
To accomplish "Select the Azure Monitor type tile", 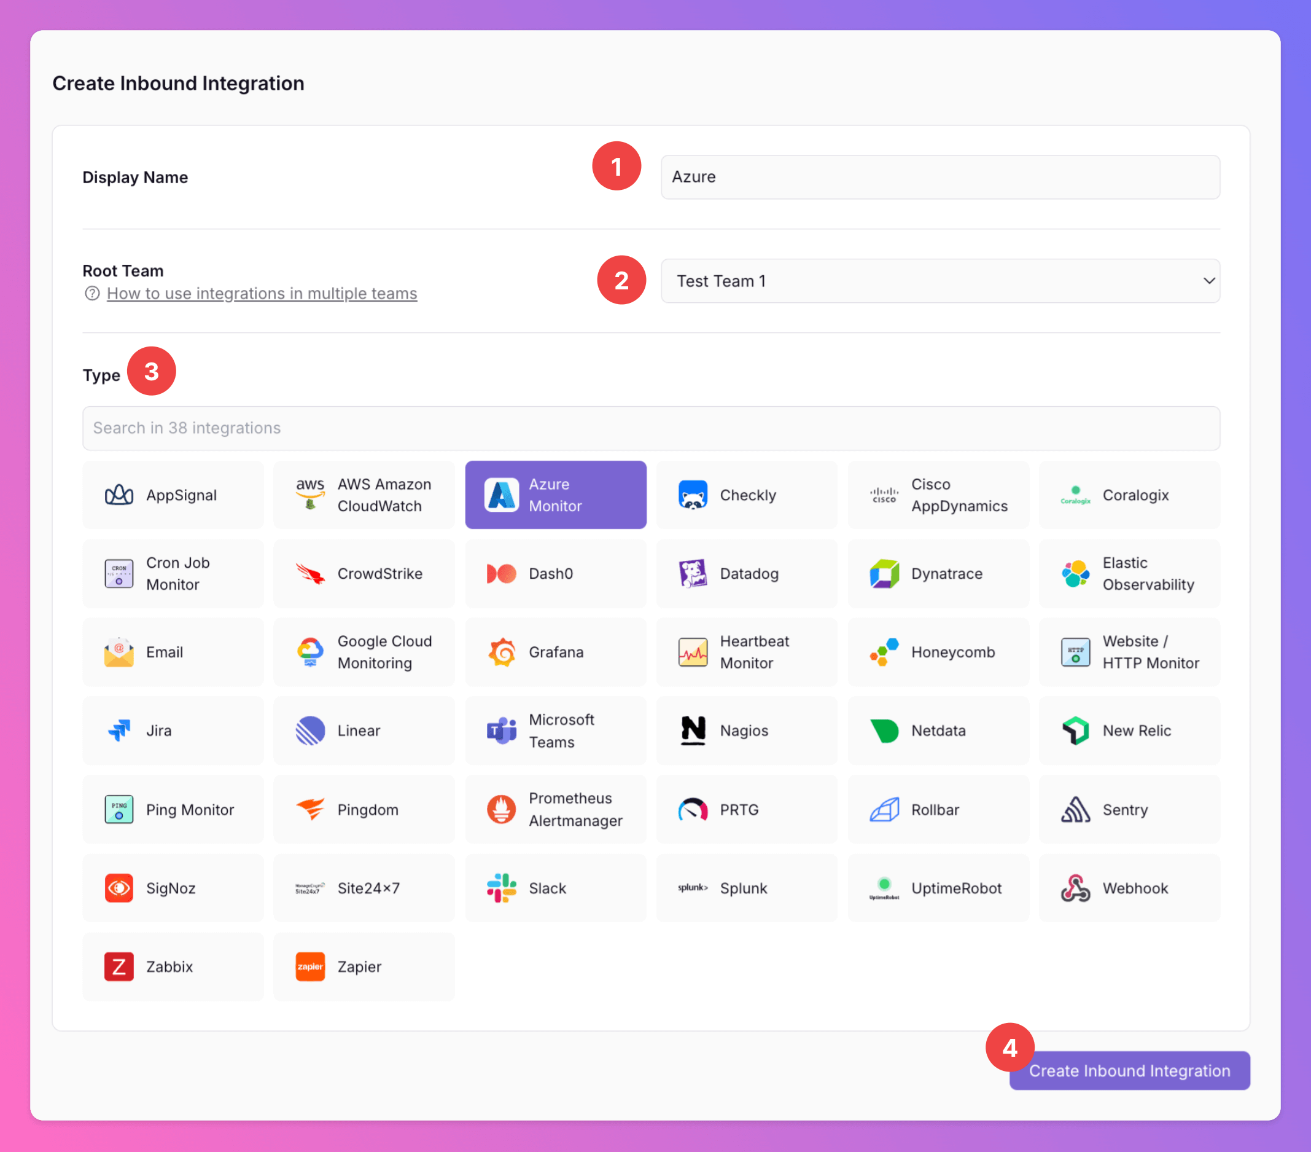I will click(556, 495).
